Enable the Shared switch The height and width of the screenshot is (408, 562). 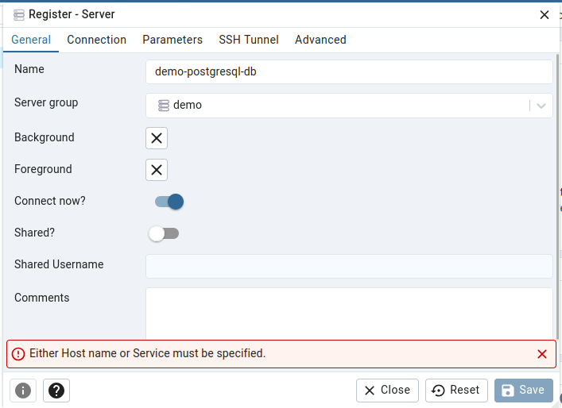(x=164, y=233)
